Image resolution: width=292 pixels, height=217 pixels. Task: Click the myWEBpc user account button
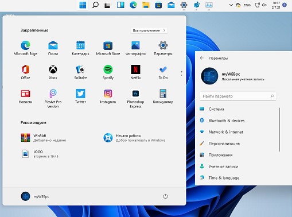pyautogui.click(x=35, y=196)
